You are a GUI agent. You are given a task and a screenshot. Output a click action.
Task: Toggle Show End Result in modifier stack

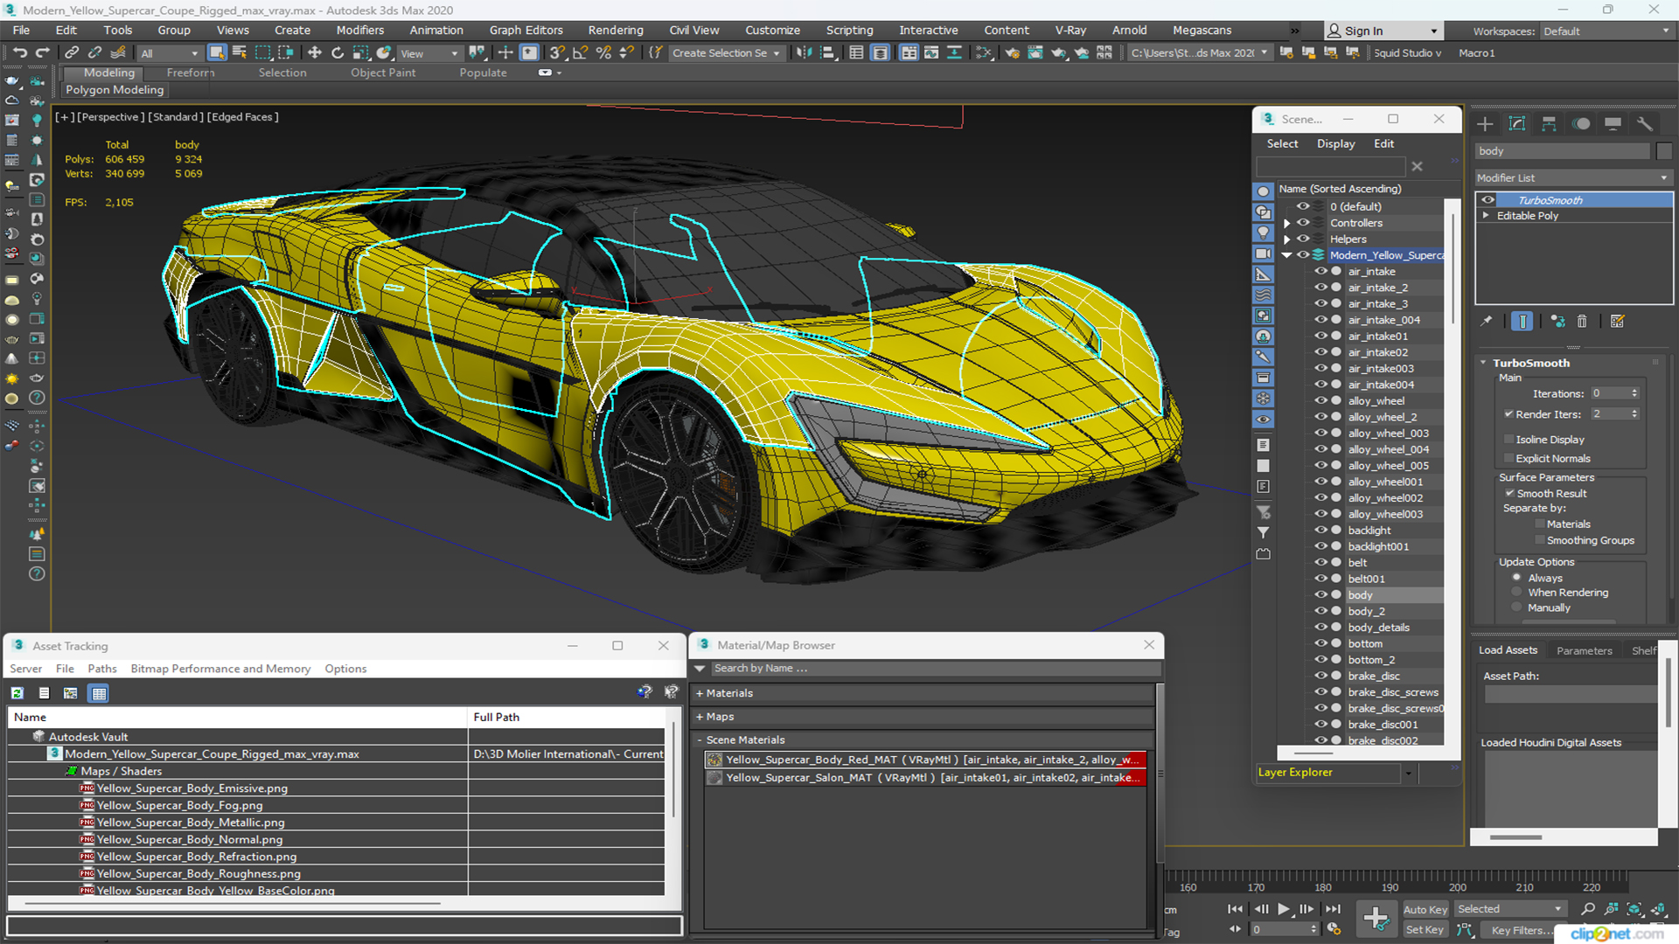[x=1522, y=322]
